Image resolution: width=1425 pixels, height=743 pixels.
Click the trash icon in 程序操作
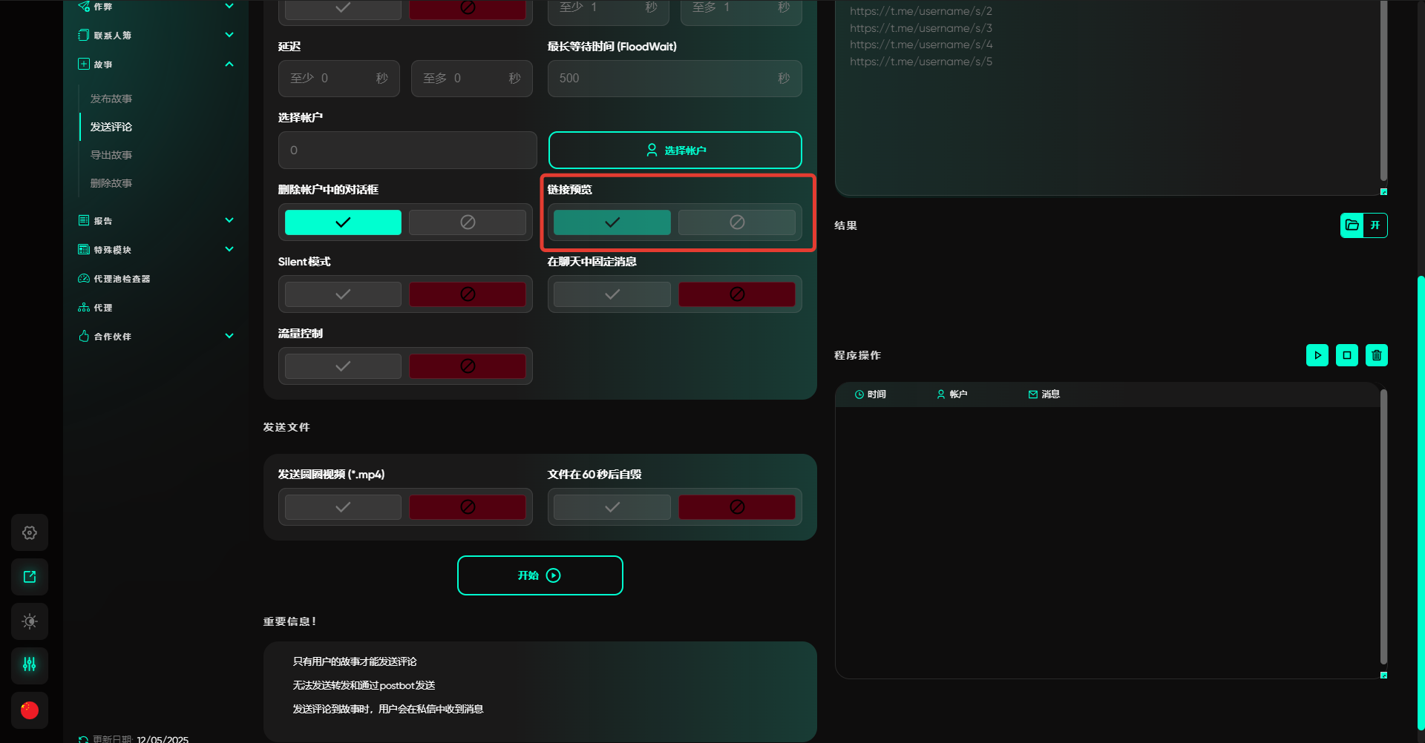pyautogui.click(x=1376, y=355)
